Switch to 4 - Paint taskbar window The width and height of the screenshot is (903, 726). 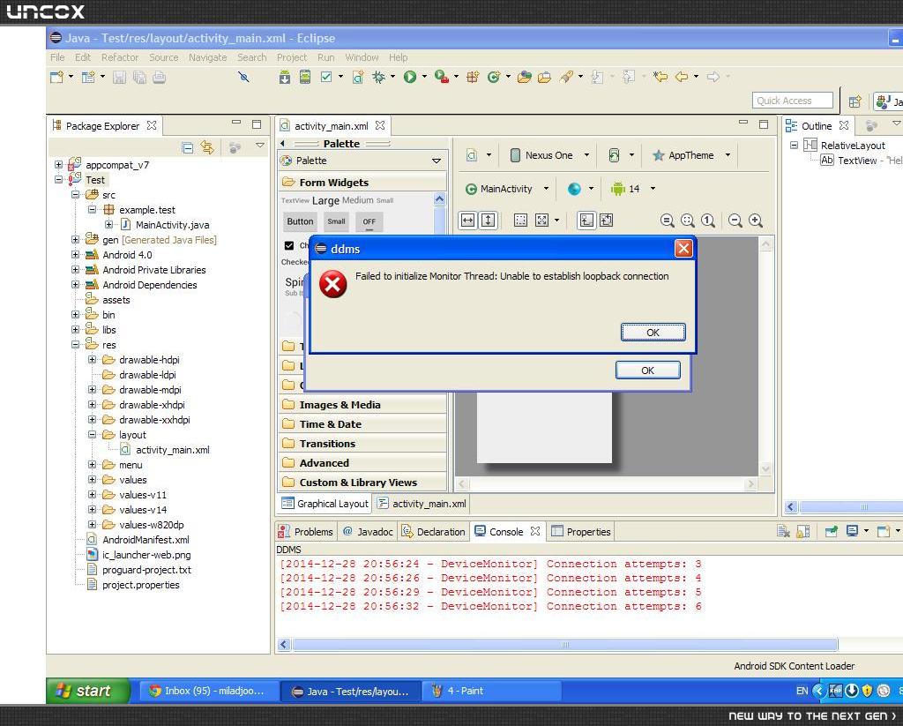(491, 691)
